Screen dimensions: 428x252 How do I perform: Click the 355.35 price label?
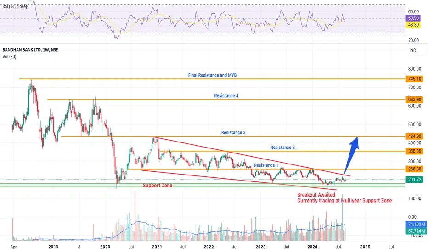[x=414, y=151]
